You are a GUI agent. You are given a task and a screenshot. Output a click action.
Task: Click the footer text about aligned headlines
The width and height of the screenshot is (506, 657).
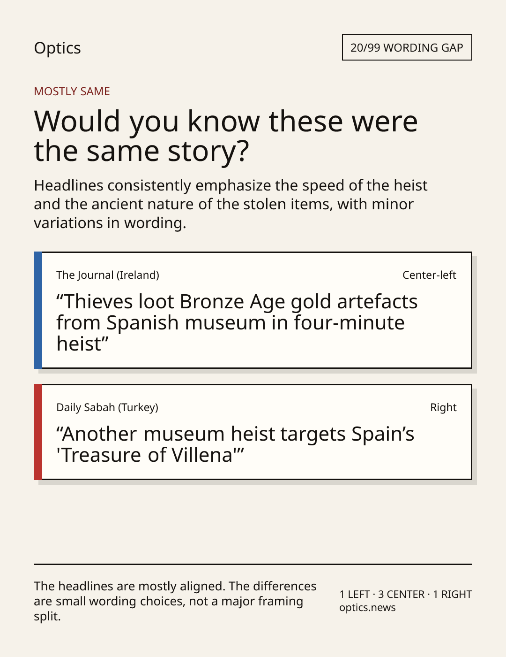(x=175, y=601)
